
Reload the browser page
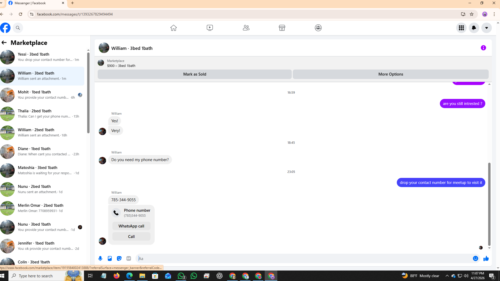[20, 14]
